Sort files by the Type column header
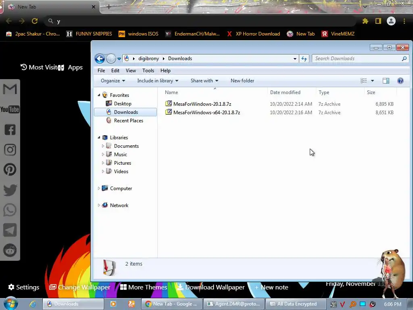The image size is (413, 310). pyautogui.click(x=340, y=92)
